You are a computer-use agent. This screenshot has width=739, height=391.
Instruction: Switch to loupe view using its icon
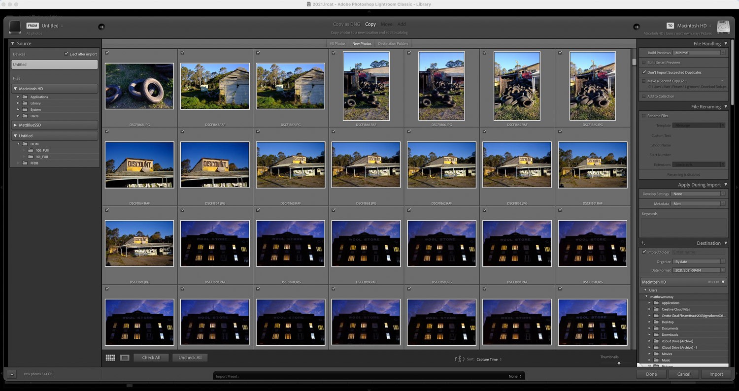tap(124, 358)
